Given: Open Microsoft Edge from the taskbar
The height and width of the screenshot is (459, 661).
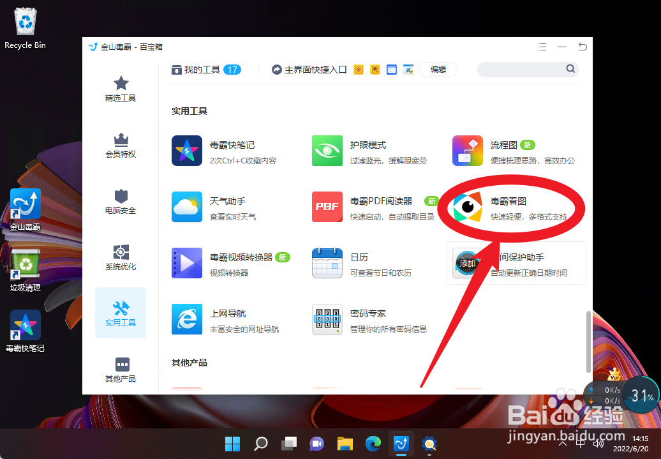Looking at the screenshot, I should point(373,444).
